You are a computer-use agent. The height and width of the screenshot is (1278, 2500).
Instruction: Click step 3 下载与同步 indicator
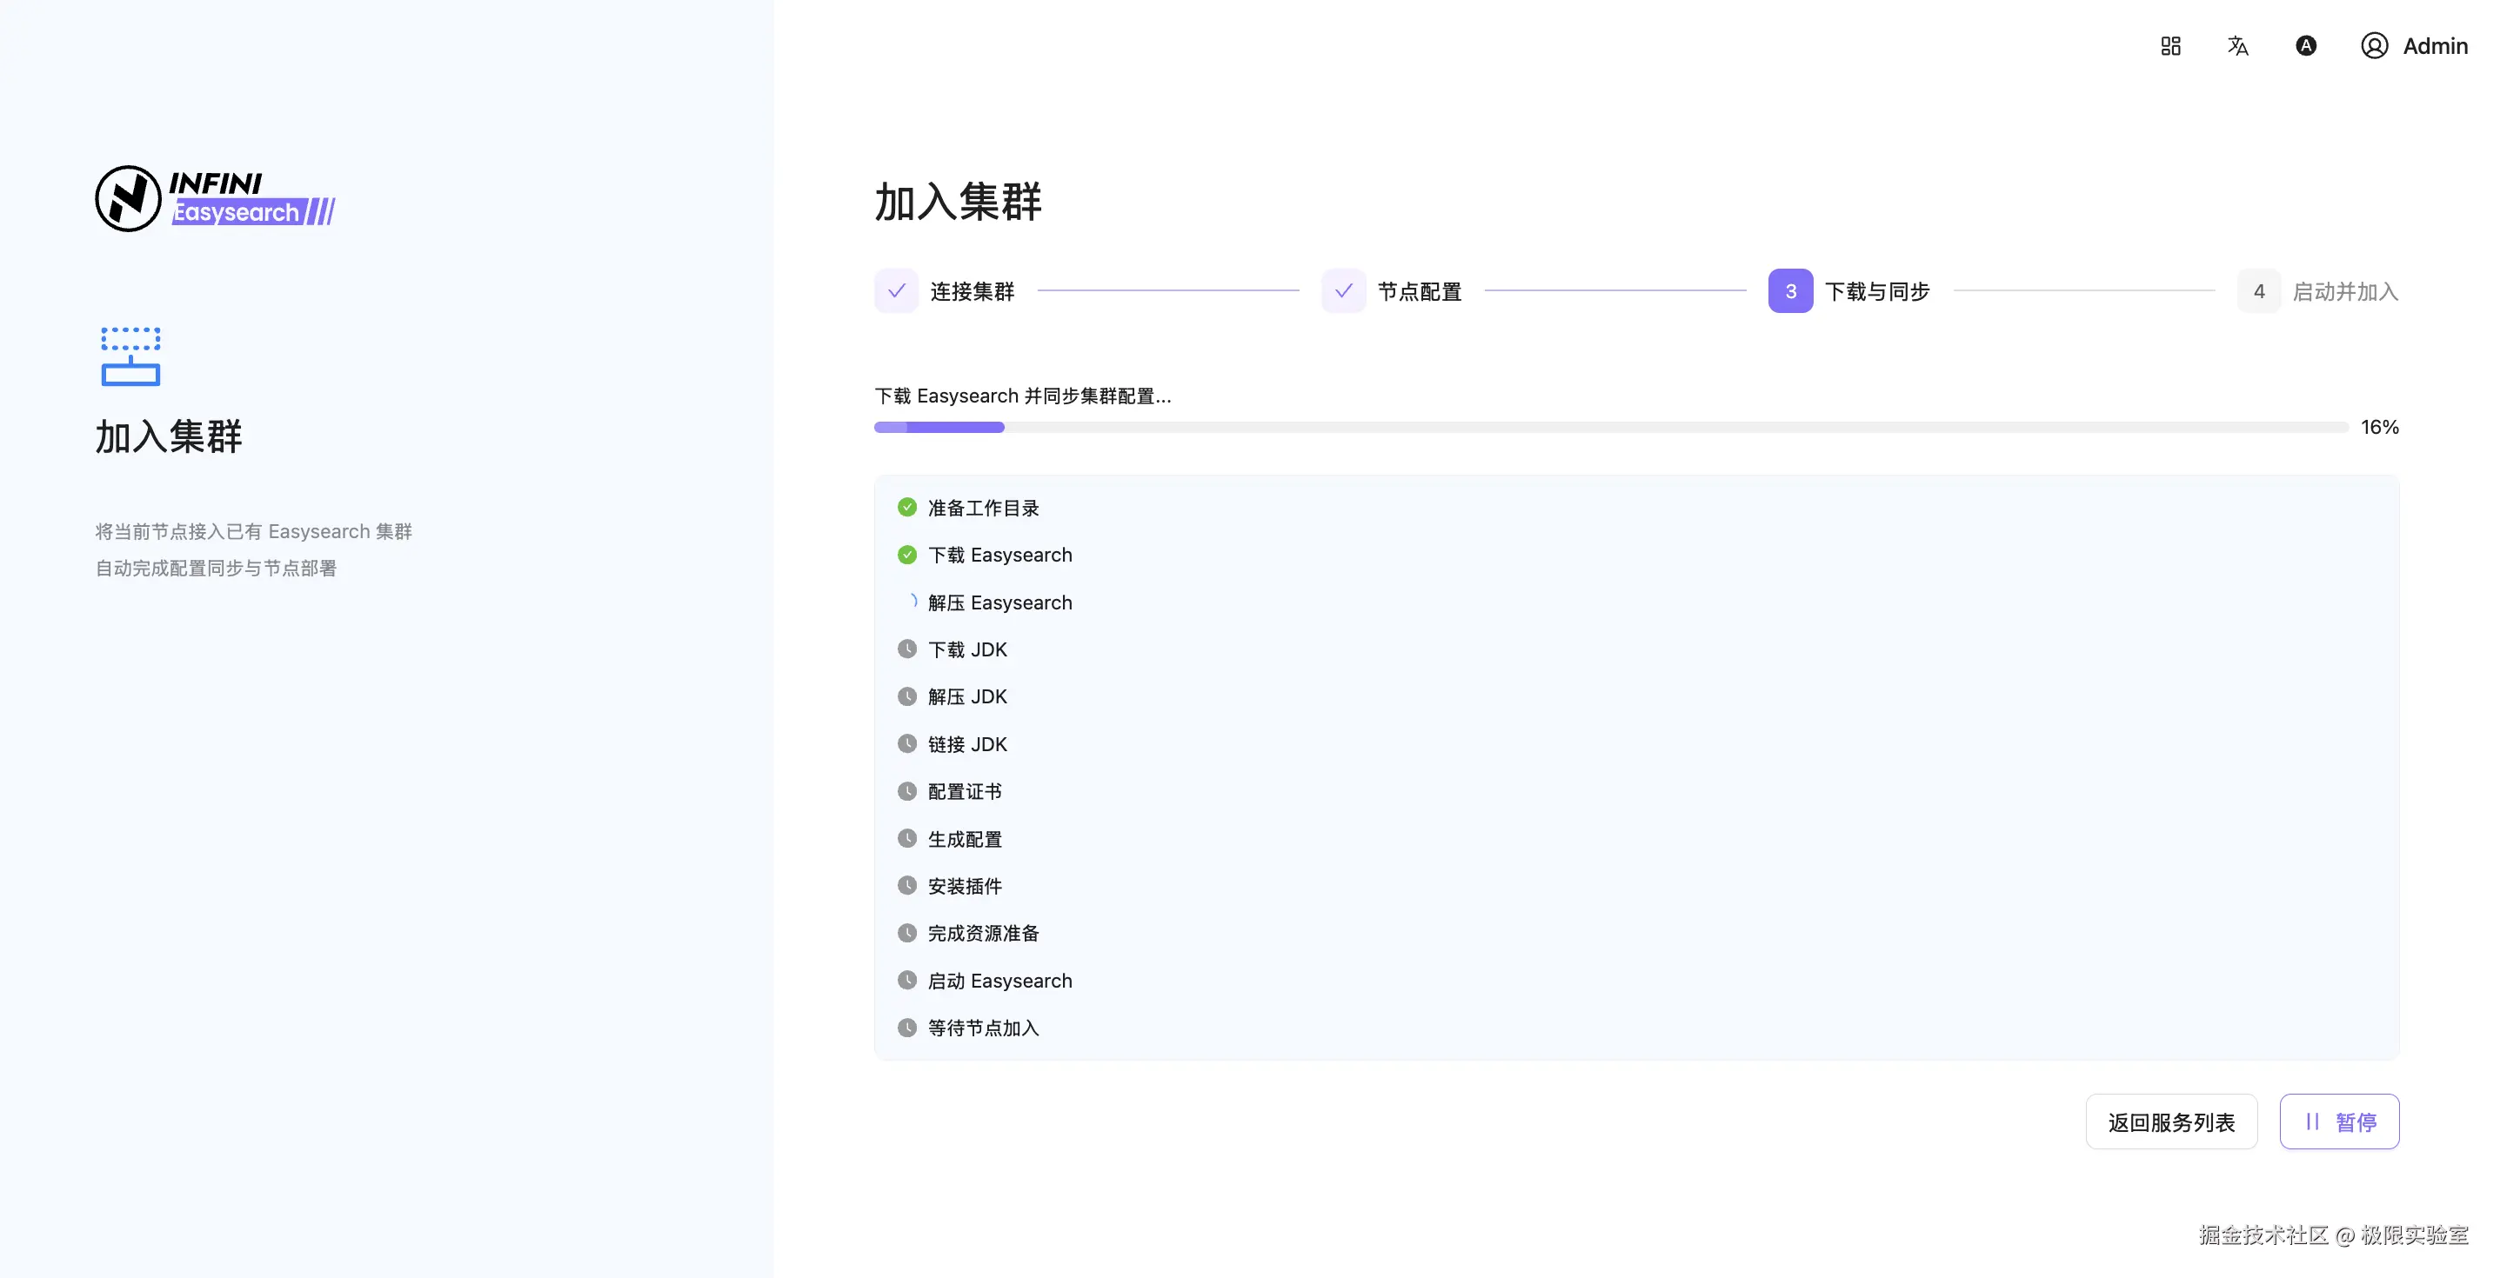coord(1789,291)
